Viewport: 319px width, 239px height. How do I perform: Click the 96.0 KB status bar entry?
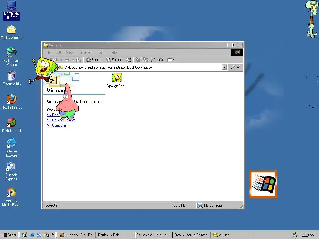point(184,205)
